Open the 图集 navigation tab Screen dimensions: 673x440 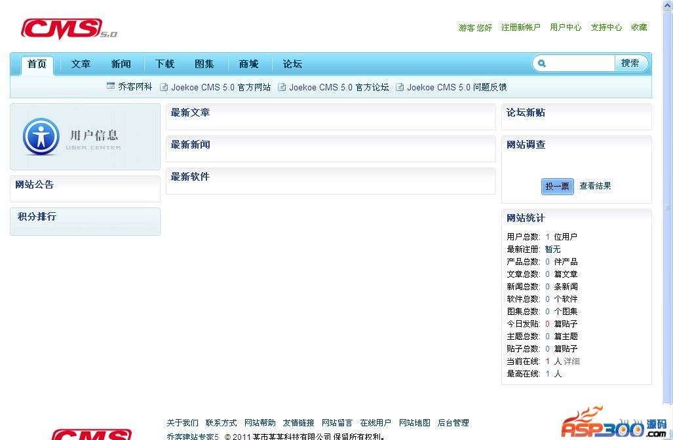click(204, 64)
